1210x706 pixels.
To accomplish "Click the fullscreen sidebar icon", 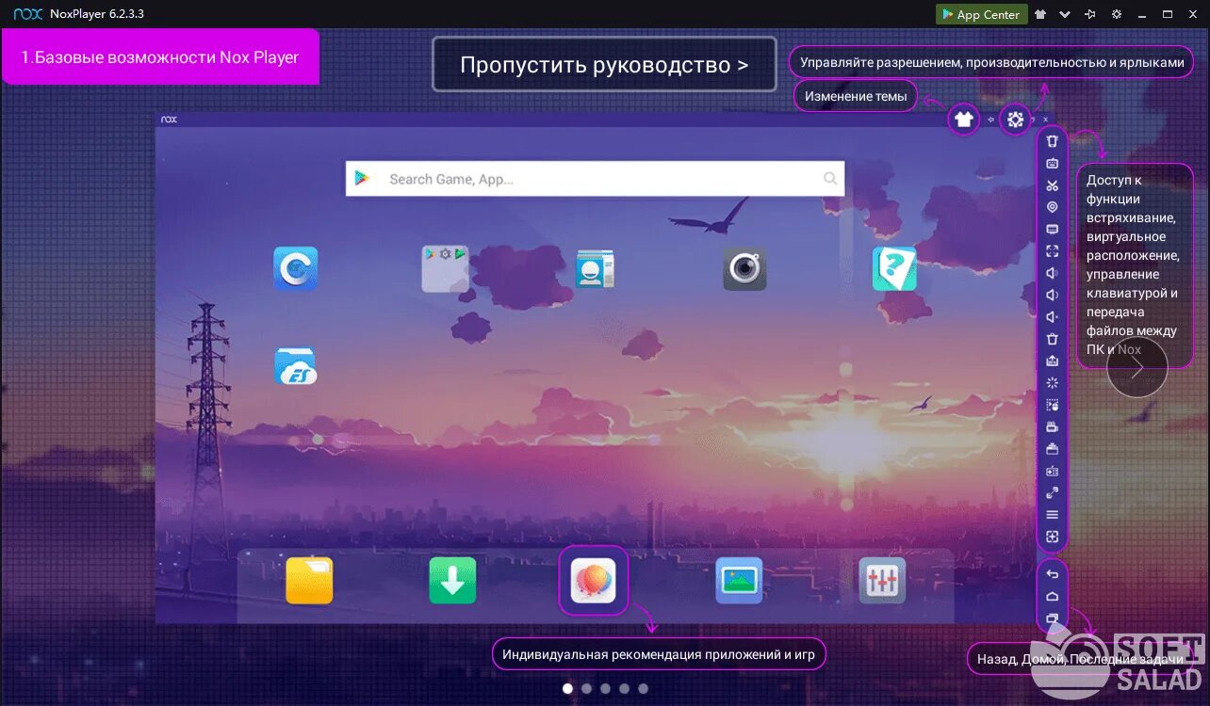I will point(1053,251).
